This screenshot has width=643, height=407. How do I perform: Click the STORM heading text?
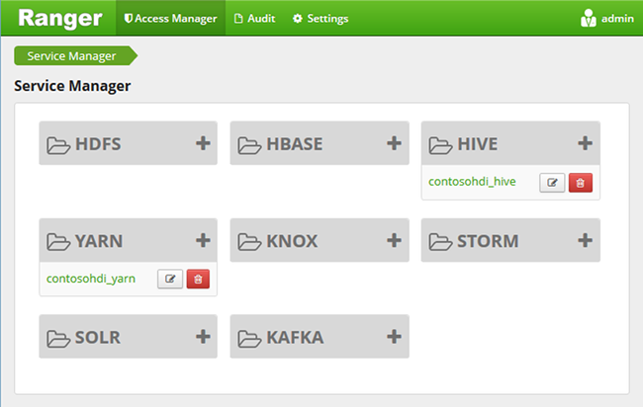click(x=488, y=241)
